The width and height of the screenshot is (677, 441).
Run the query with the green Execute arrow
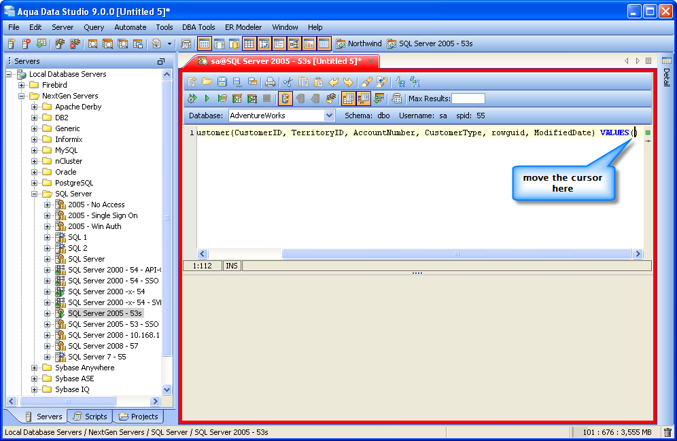(x=207, y=99)
